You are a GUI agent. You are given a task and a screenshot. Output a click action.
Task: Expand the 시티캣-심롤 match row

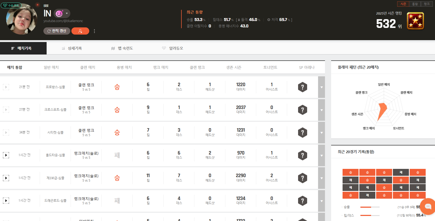click(322, 133)
